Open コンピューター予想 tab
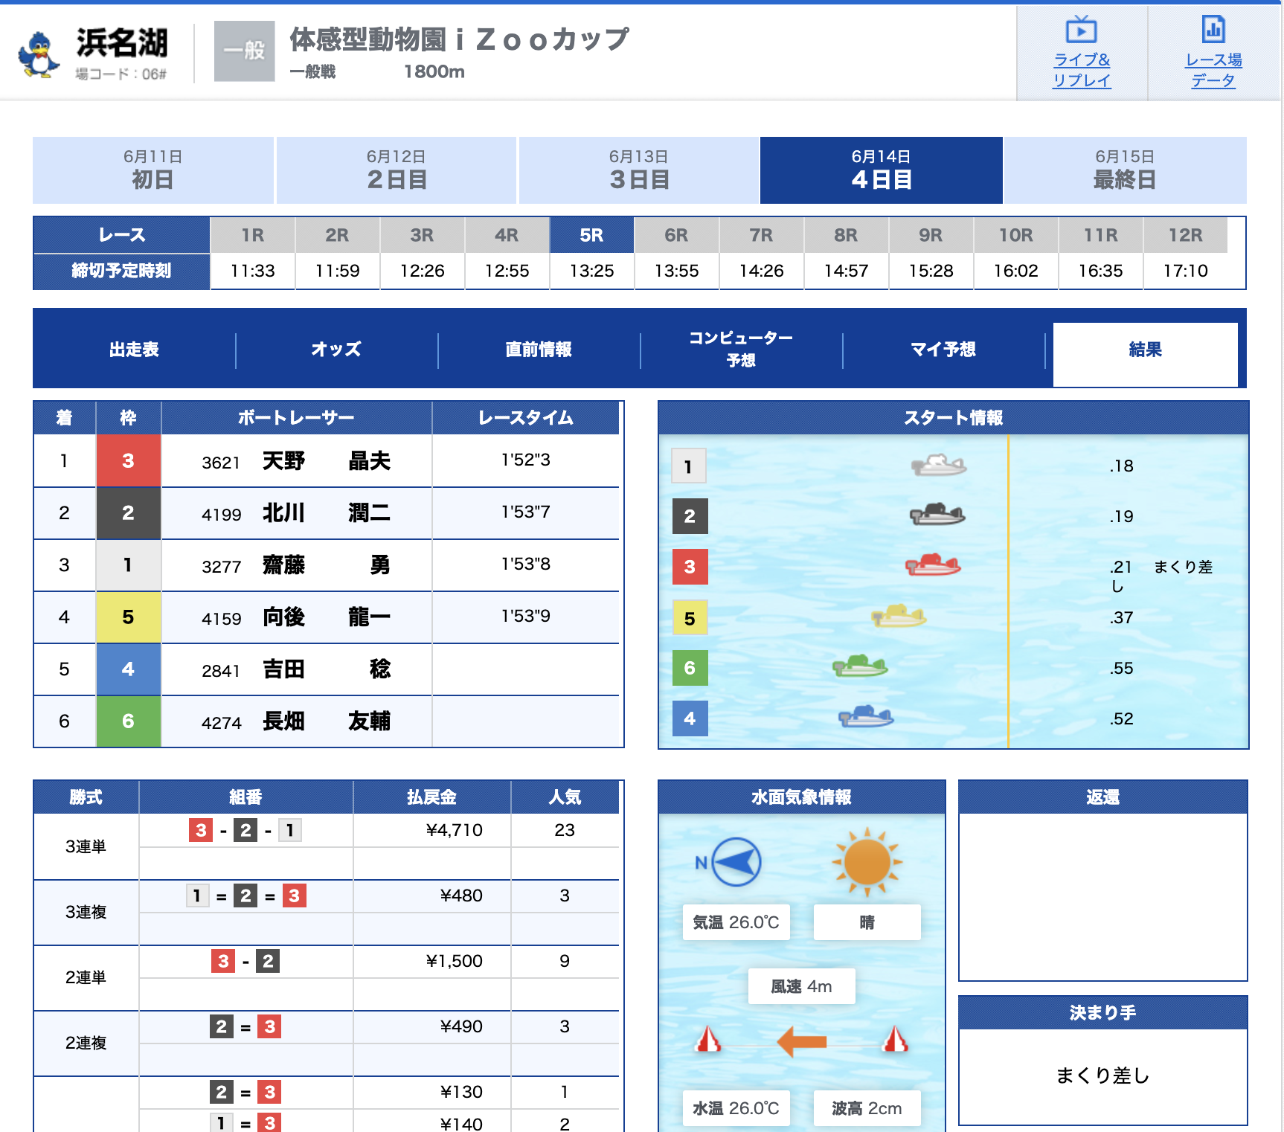The width and height of the screenshot is (1284, 1132). tap(741, 350)
